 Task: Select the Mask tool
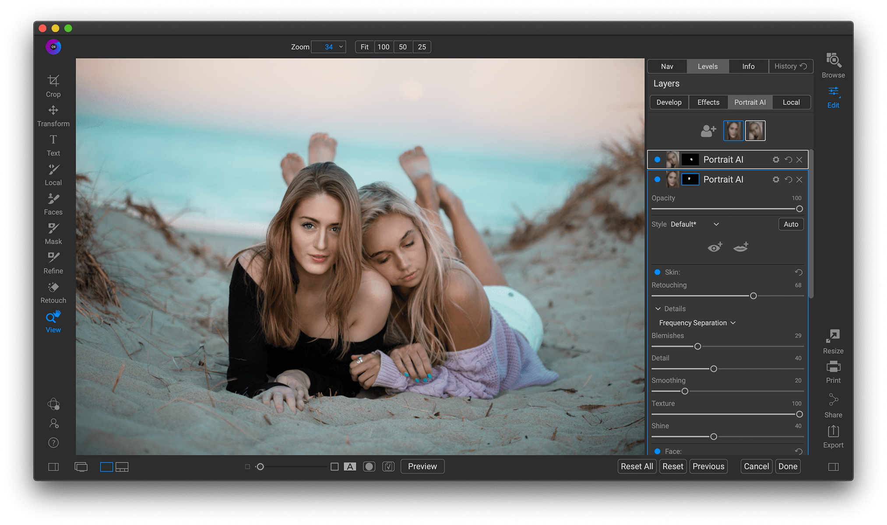(x=53, y=232)
